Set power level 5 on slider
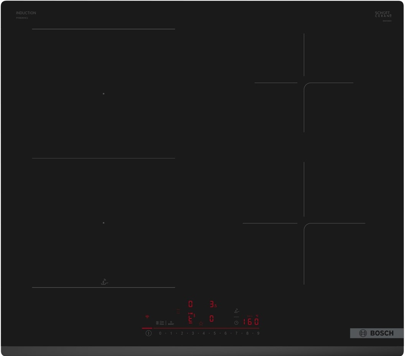 [215, 333]
